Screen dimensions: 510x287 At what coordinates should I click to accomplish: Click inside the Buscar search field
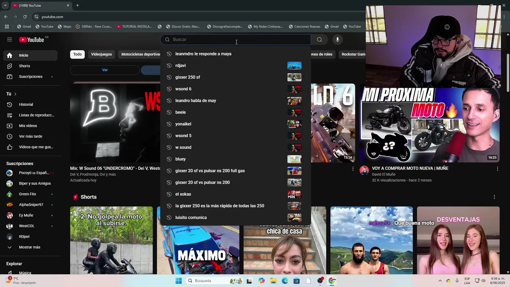coord(236,39)
